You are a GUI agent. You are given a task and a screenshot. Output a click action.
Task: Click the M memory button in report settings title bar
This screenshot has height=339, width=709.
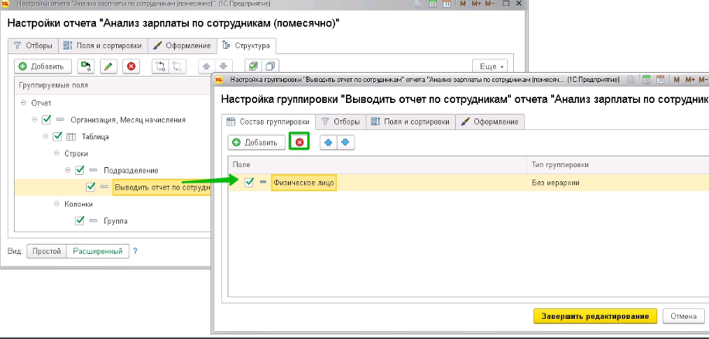click(463, 4)
